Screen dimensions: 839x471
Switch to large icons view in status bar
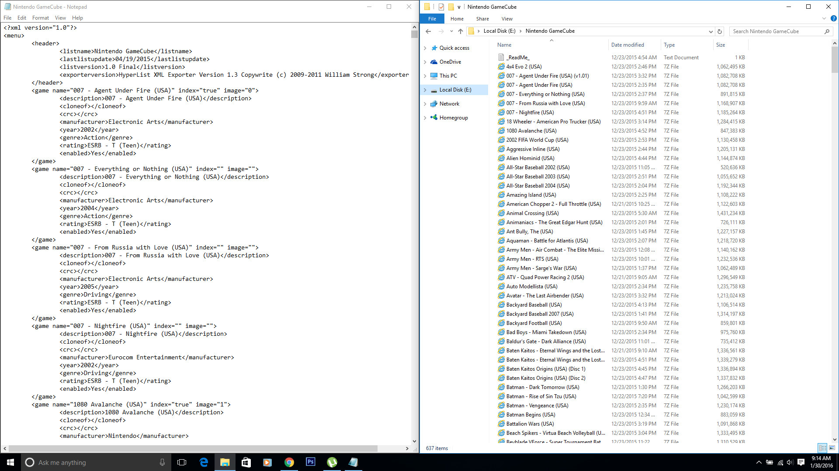pos(832,448)
